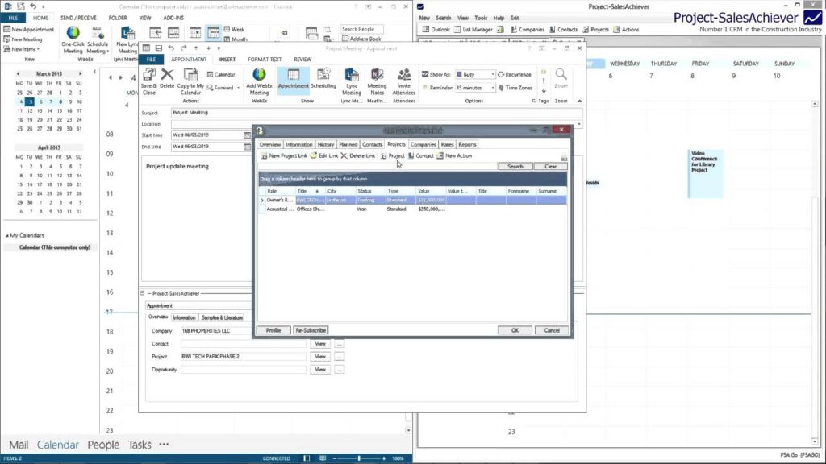Click Edit Link in dialog toolbar

(x=324, y=155)
